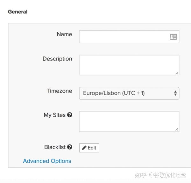Click the Zhihu watermark text

[x=160, y=175]
